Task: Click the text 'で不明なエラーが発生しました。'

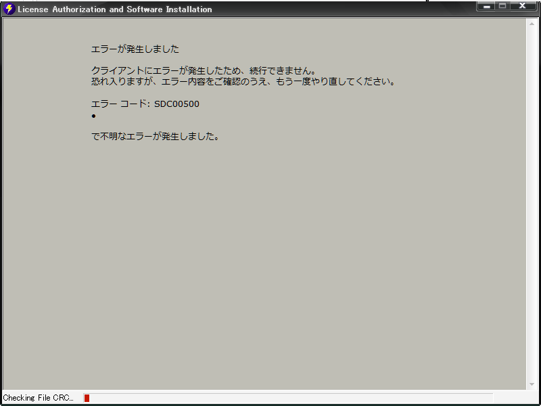Action: (x=155, y=136)
